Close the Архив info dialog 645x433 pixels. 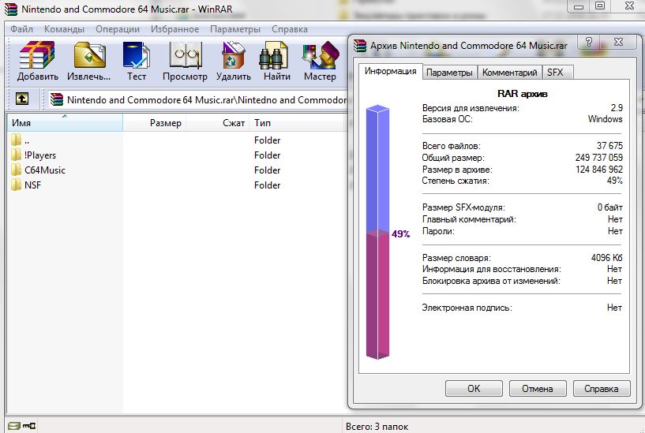[618, 42]
